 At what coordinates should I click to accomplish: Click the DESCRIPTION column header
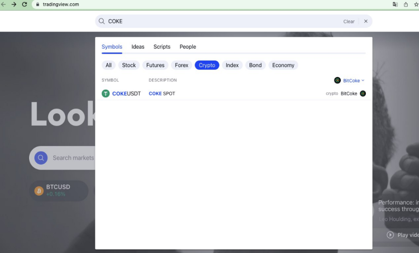[x=163, y=80]
